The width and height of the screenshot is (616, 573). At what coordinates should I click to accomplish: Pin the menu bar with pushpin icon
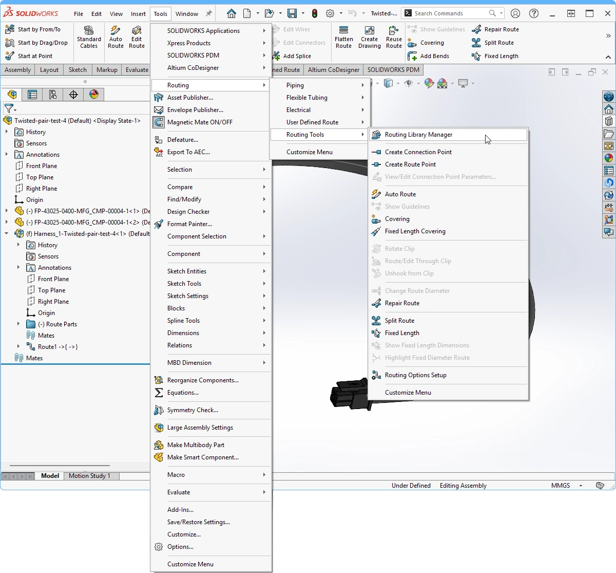coord(208,13)
